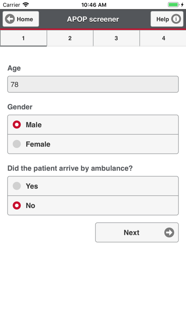Focus the Age input field
186x330 pixels.
[x=93, y=84]
